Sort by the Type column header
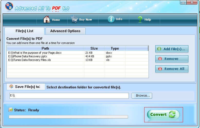Screen dimensions: 200x128 click(115, 48)
